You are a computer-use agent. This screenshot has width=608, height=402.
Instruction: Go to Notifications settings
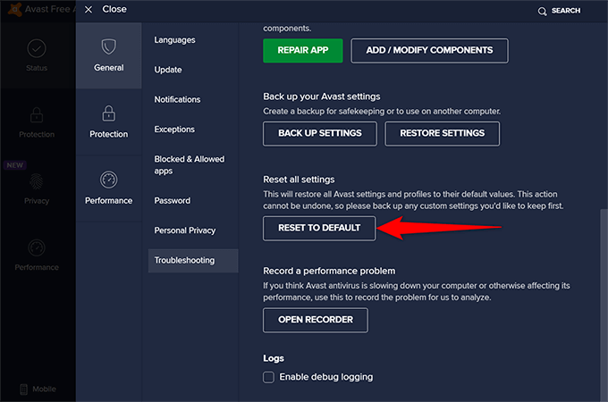177,99
